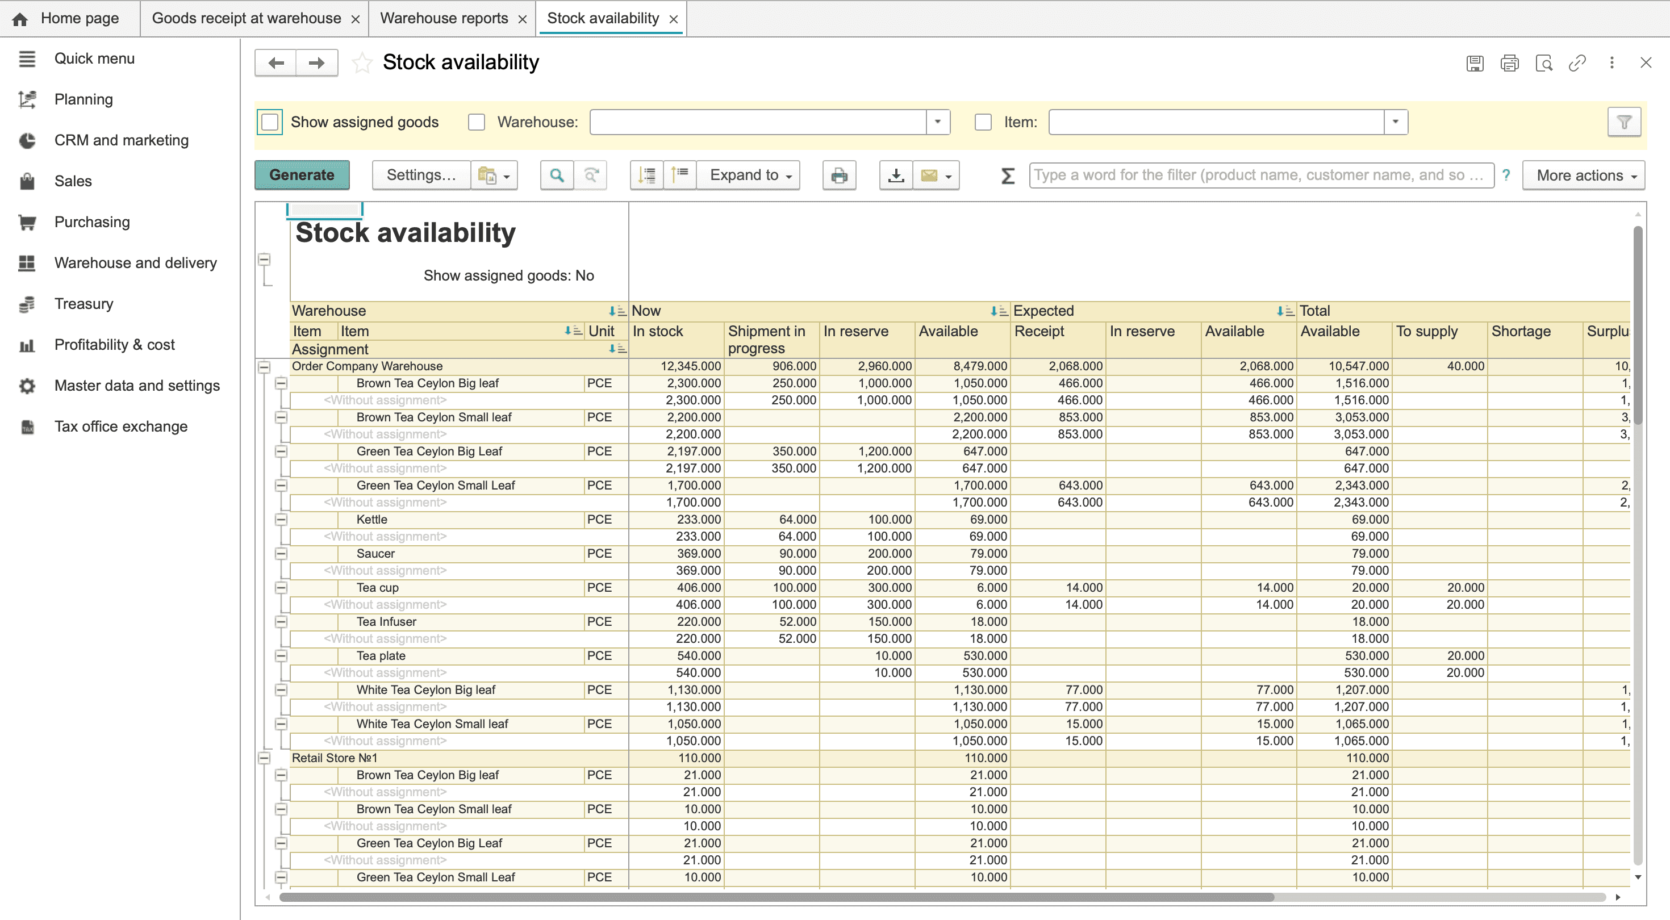Screen dimensions: 1670x920
Task: Open Warehouse and delivery section
Action: [135, 262]
